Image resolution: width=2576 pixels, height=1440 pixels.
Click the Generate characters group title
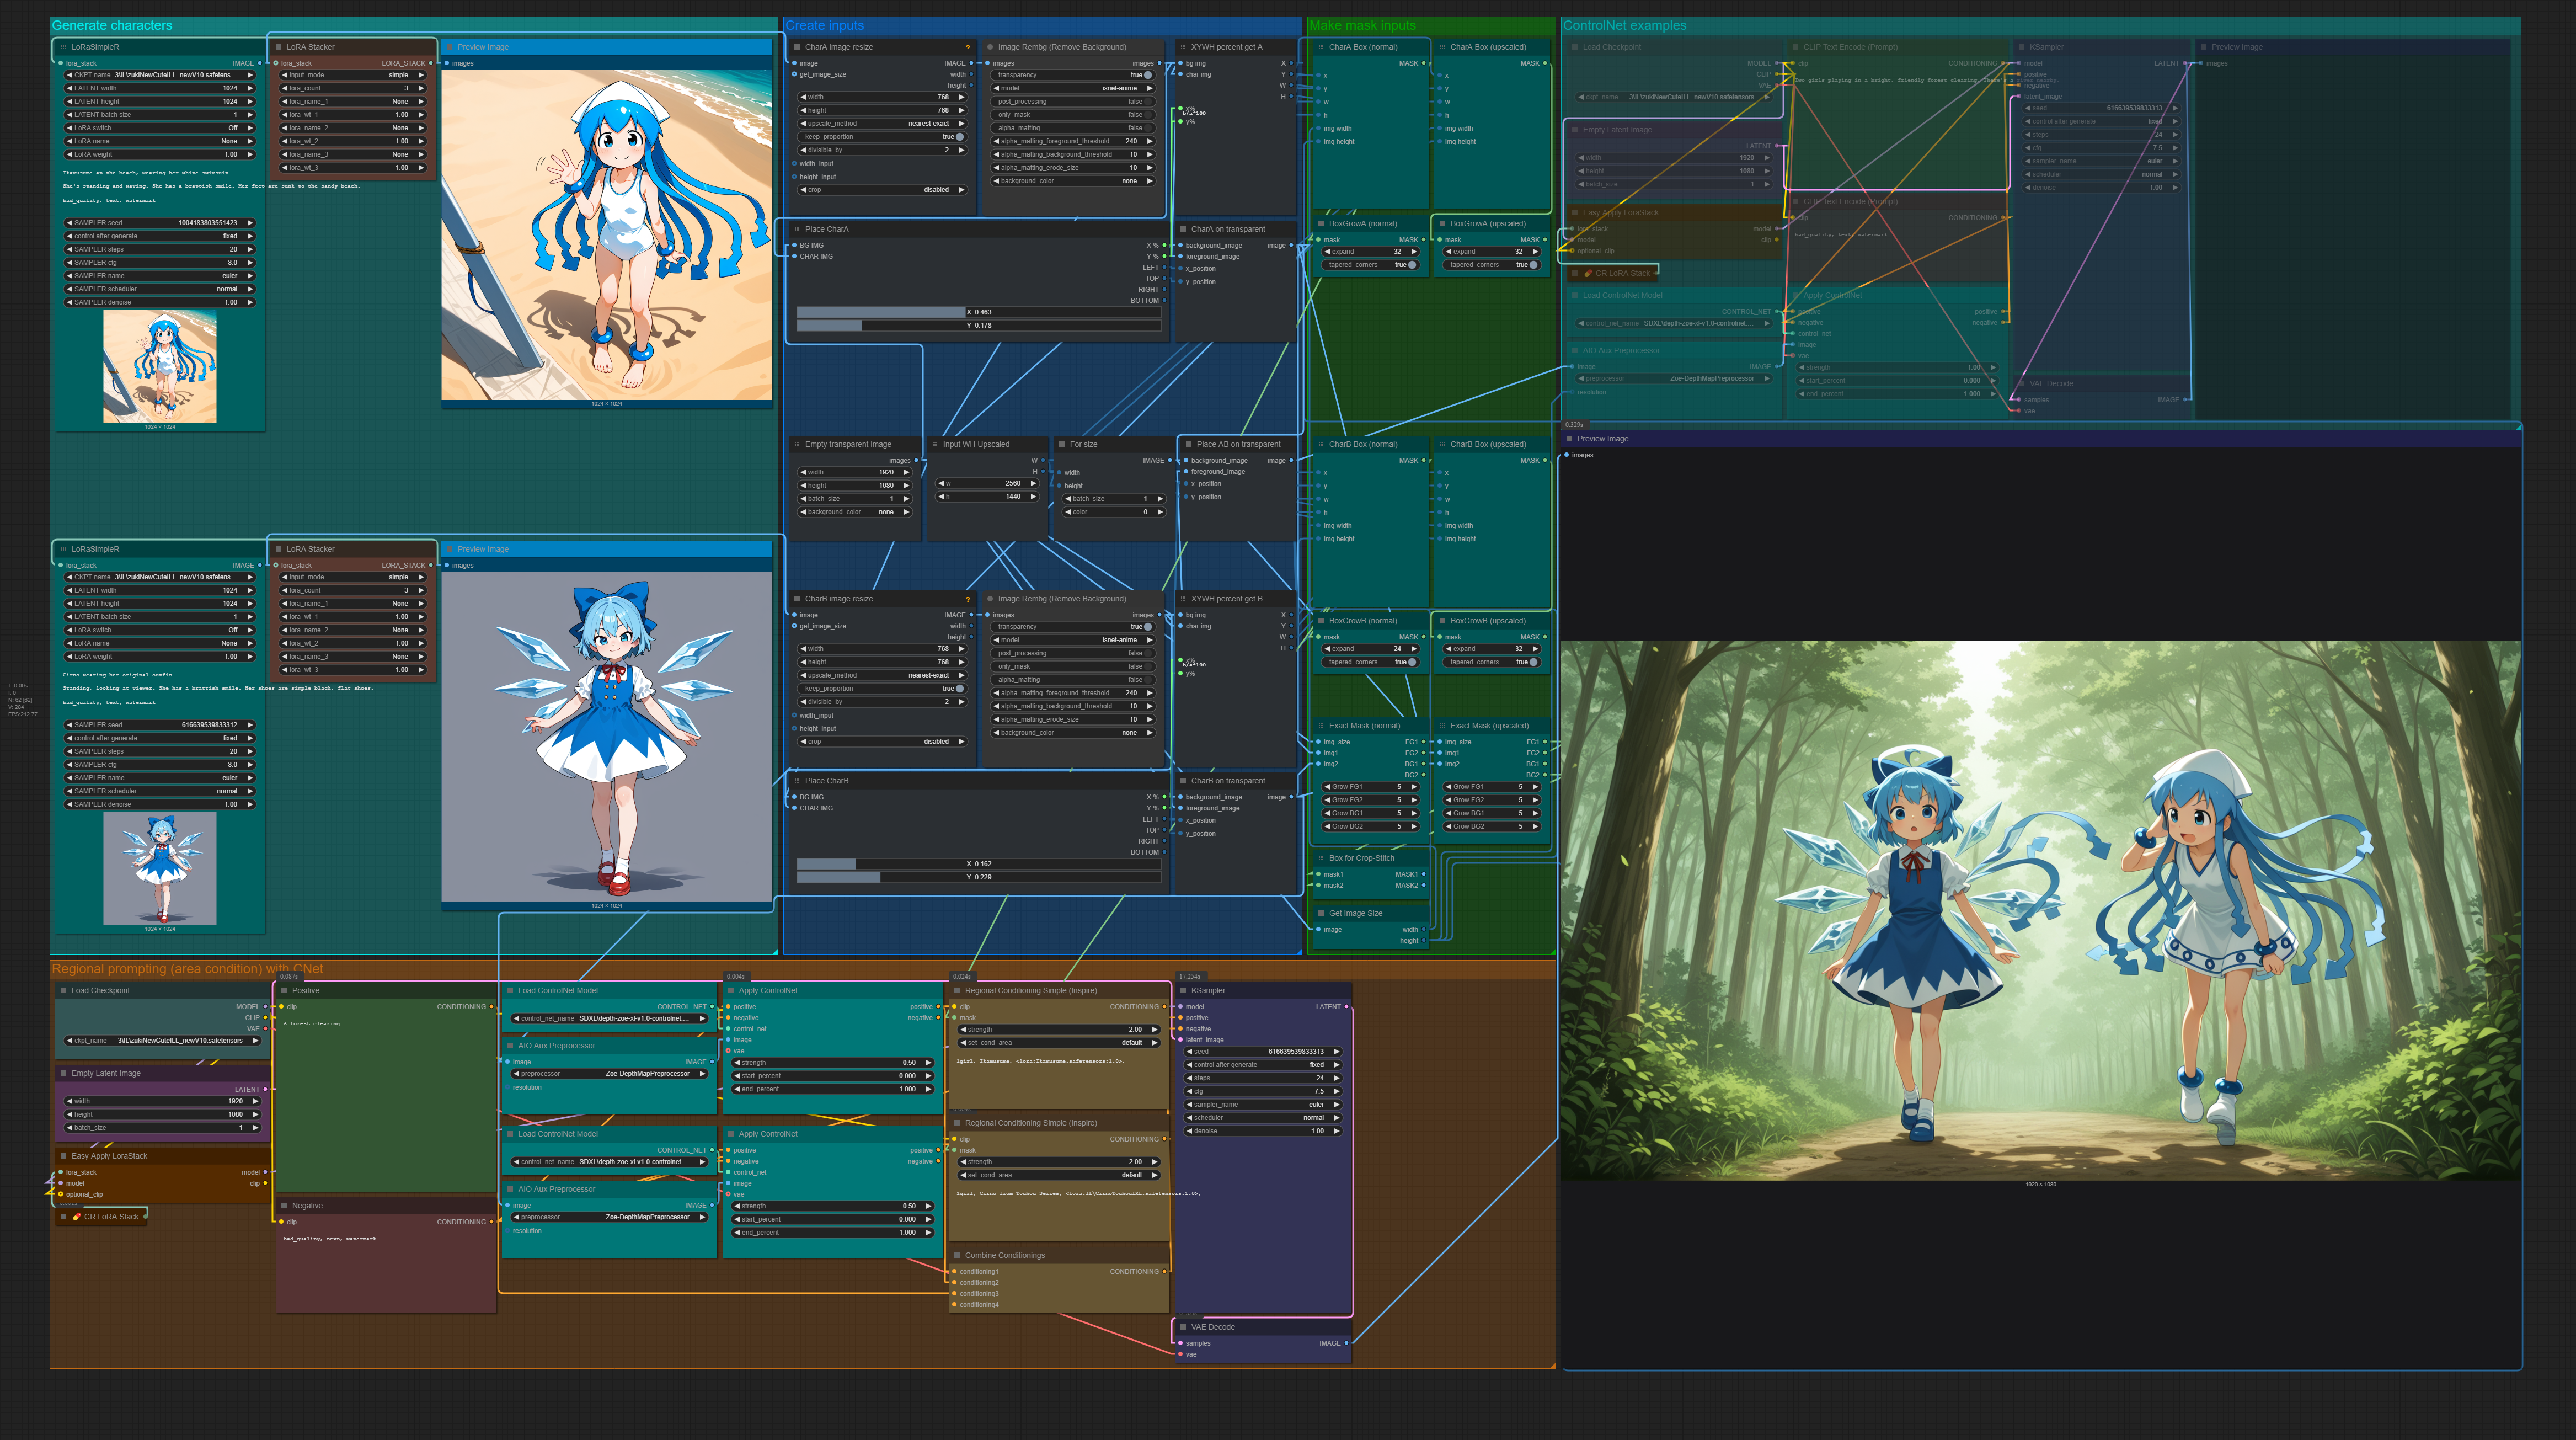point(112,25)
